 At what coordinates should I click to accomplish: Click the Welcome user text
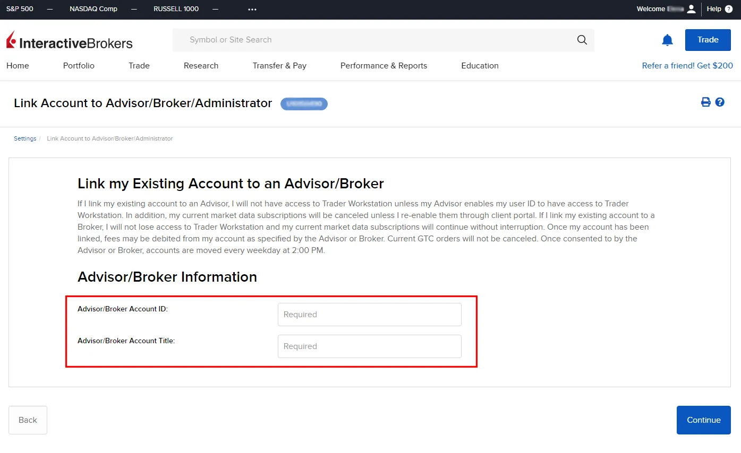click(660, 9)
